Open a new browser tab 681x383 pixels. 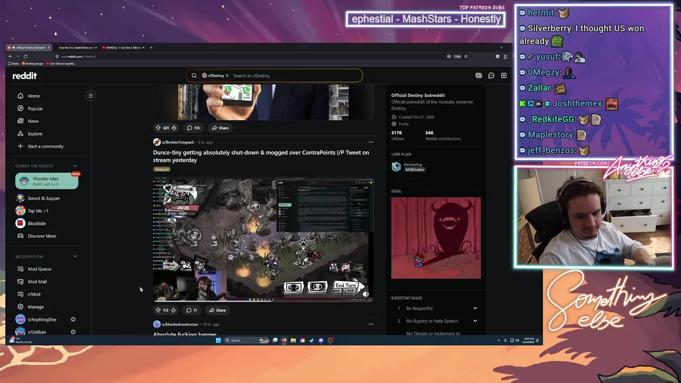(x=151, y=47)
